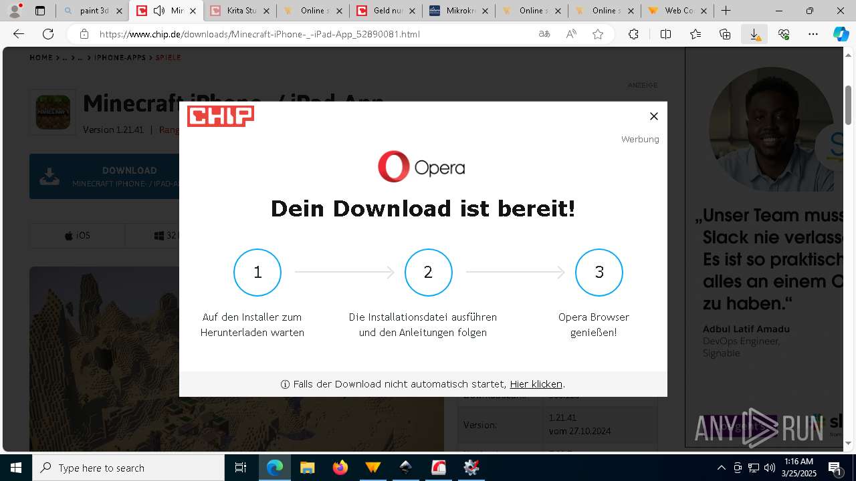Screen dimensions: 856x481
Task: Switch to the 'Geld nu' tab
Action: [x=386, y=11]
